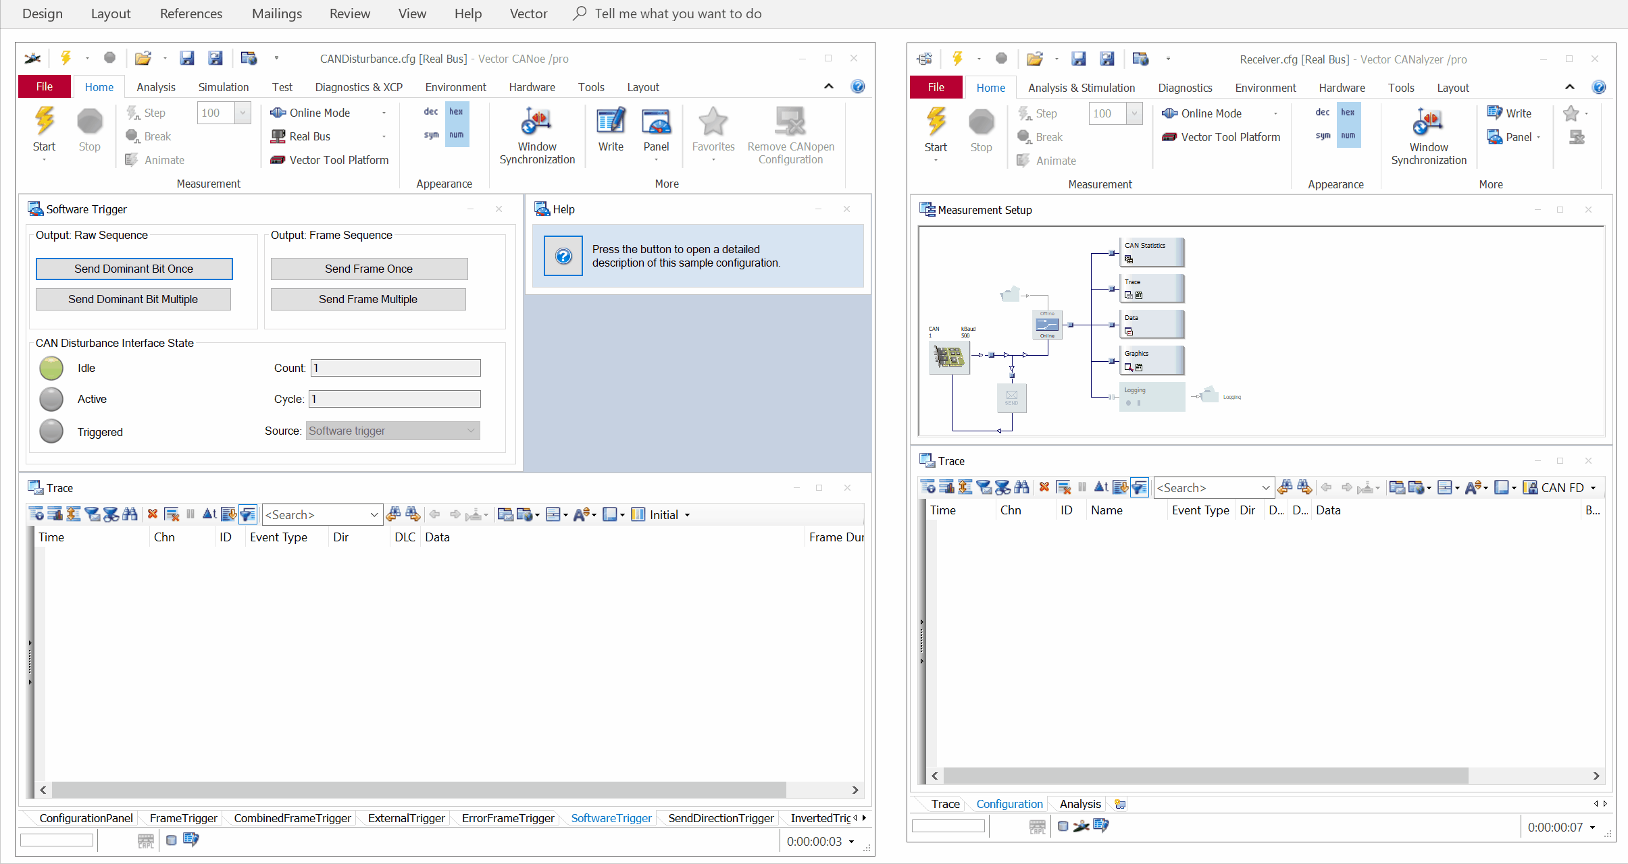Click the help question mark button
Image resolution: width=1628 pixels, height=864 pixels.
tap(563, 256)
